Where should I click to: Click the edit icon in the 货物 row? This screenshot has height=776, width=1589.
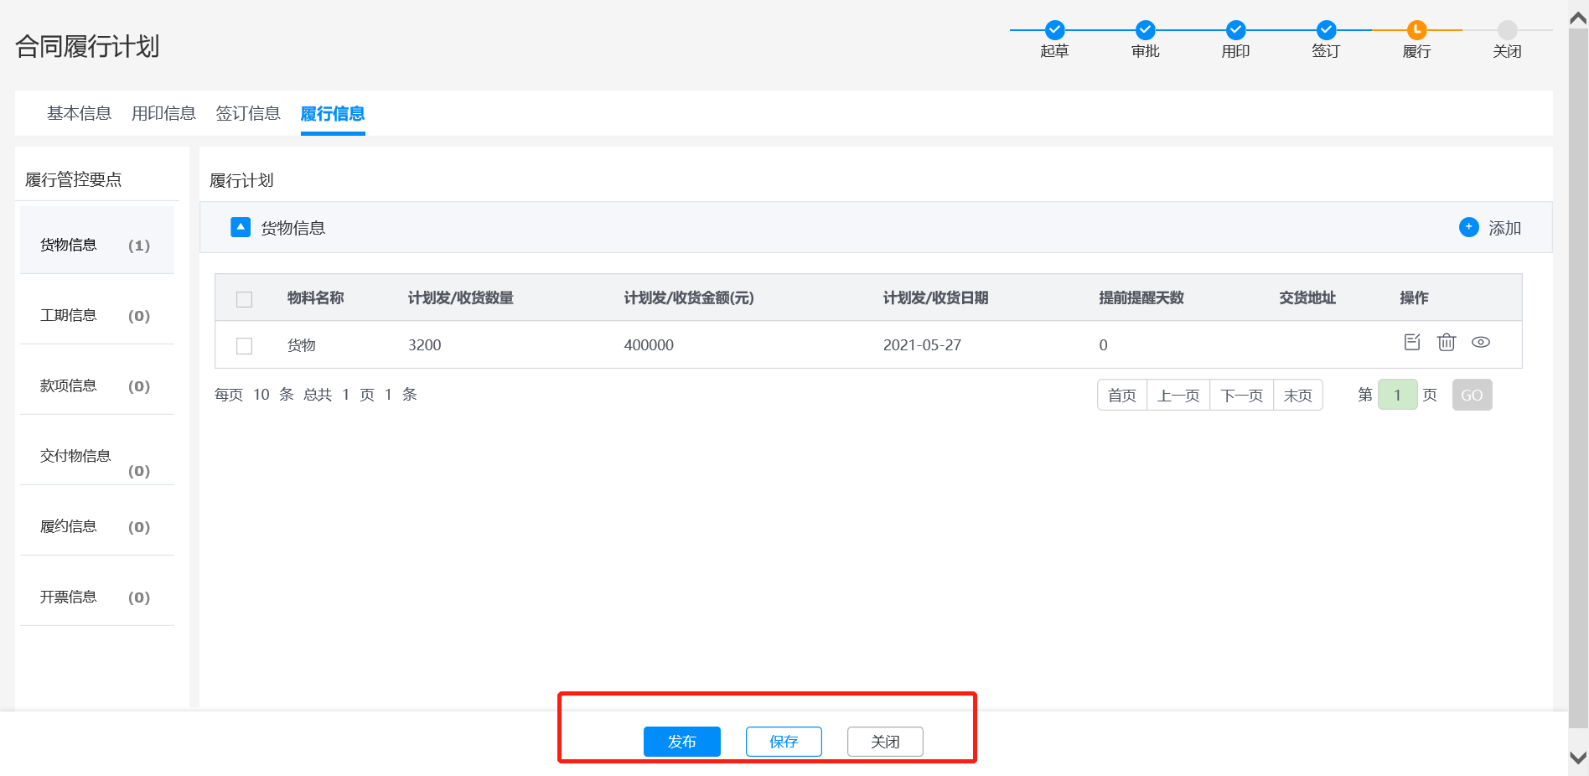pyautogui.click(x=1412, y=342)
